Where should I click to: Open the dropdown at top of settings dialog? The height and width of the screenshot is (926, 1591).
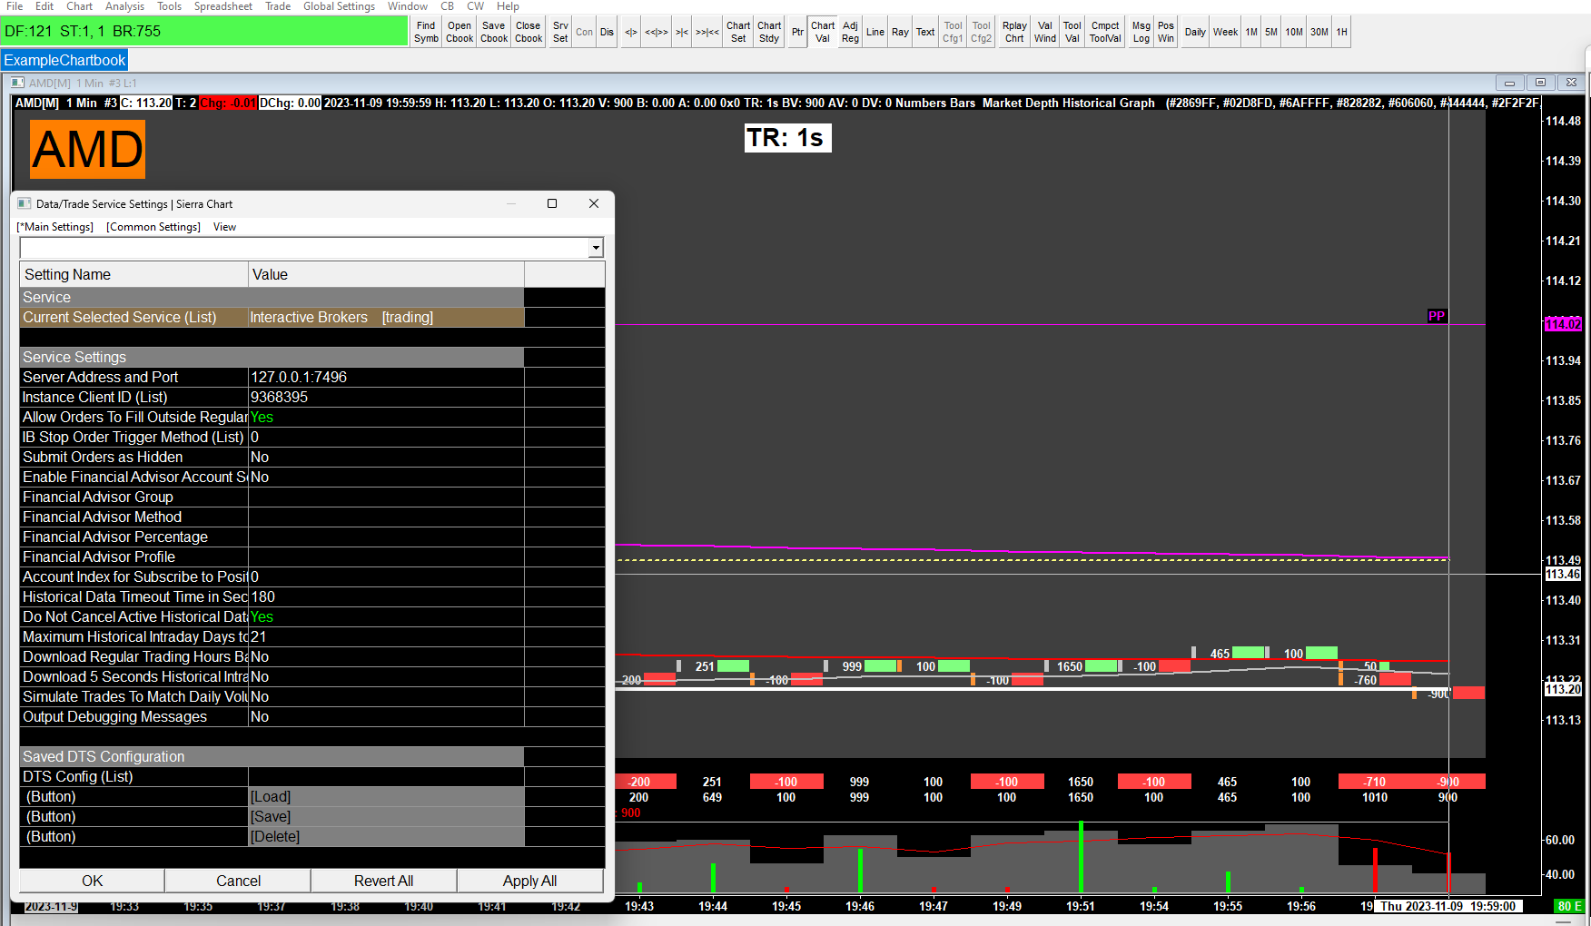pos(596,248)
